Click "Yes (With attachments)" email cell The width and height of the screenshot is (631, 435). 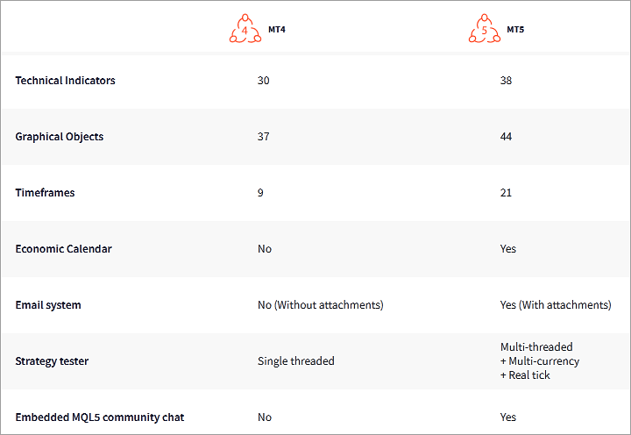pos(556,305)
